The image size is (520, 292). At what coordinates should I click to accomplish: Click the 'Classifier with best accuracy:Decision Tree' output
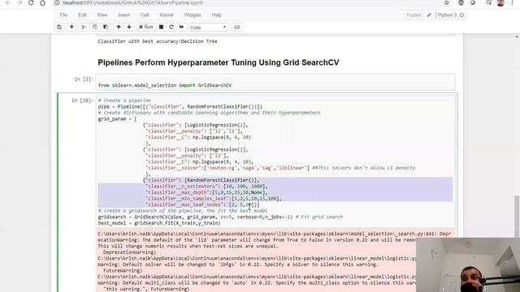[158, 41]
